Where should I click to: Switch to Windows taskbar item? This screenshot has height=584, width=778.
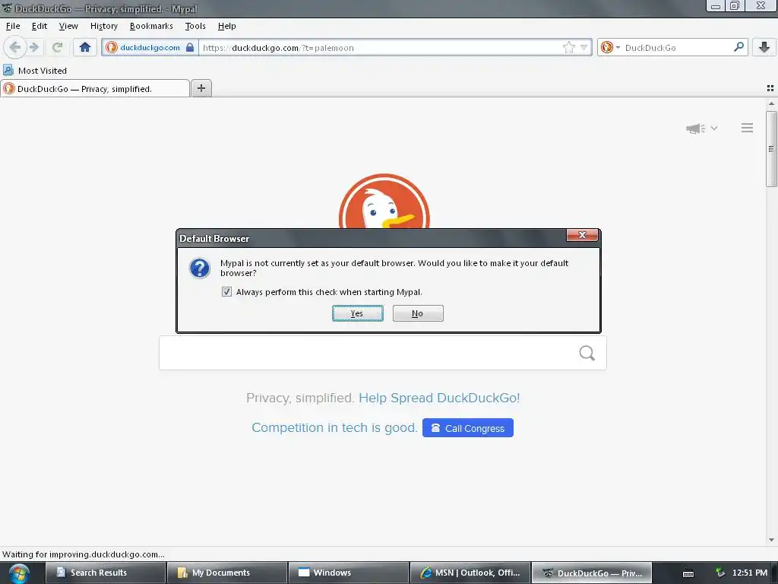(349, 573)
